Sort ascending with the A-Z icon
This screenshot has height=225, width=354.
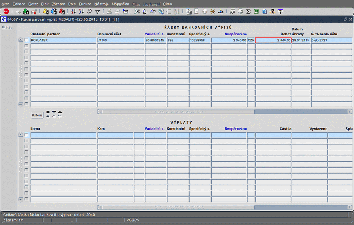(73, 11)
